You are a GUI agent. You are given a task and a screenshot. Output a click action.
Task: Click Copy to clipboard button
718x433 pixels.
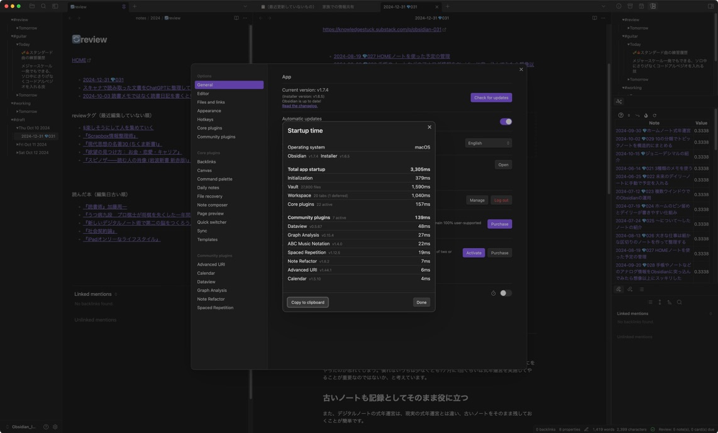pos(307,303)
